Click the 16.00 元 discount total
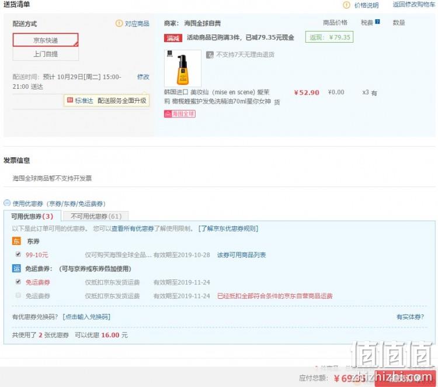 point(114,335)
